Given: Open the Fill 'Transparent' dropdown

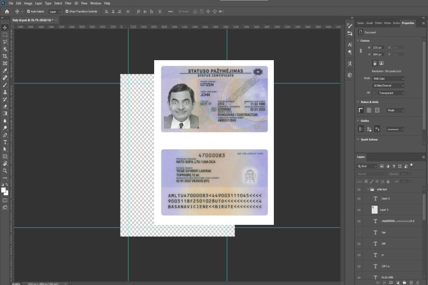Looking at the screenshot, I should pos(391,93).
